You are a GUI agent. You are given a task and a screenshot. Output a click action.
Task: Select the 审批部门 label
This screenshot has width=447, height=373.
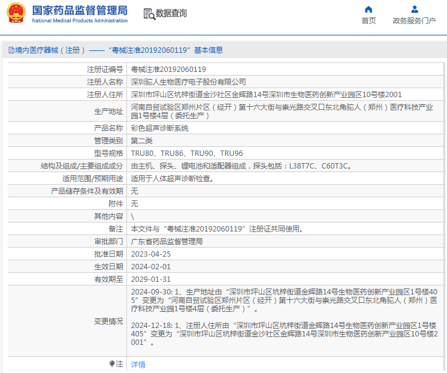click(108, 242)
